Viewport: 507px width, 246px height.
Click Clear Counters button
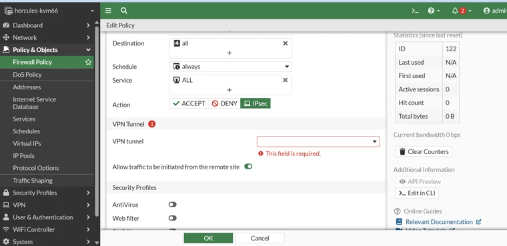(424, 151)
